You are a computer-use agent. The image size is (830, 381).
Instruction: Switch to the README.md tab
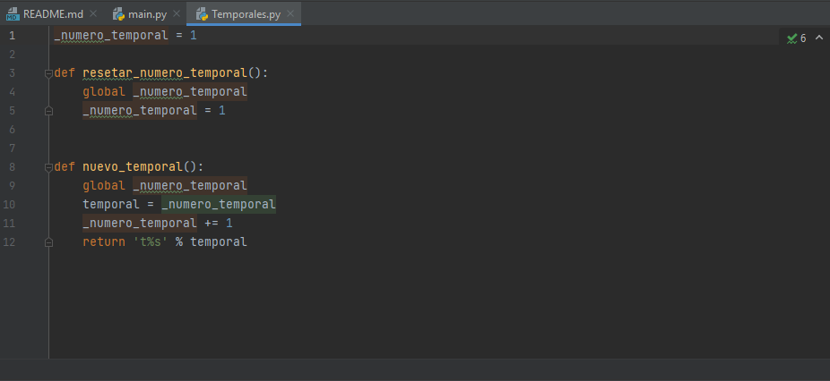point(52,14)
